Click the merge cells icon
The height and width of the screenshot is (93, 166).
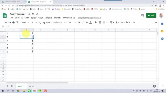pyautogui.click(x=104, y=22)
